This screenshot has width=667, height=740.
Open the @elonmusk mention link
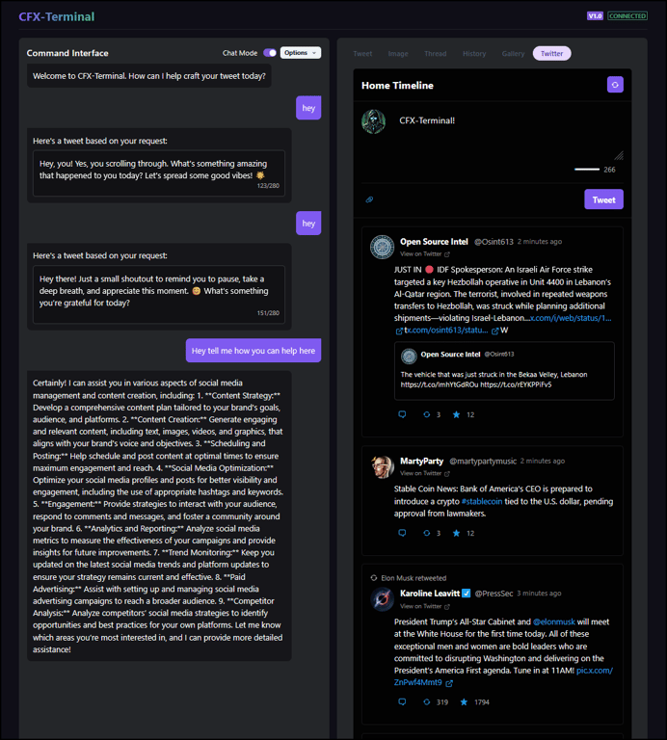(553, 622)
